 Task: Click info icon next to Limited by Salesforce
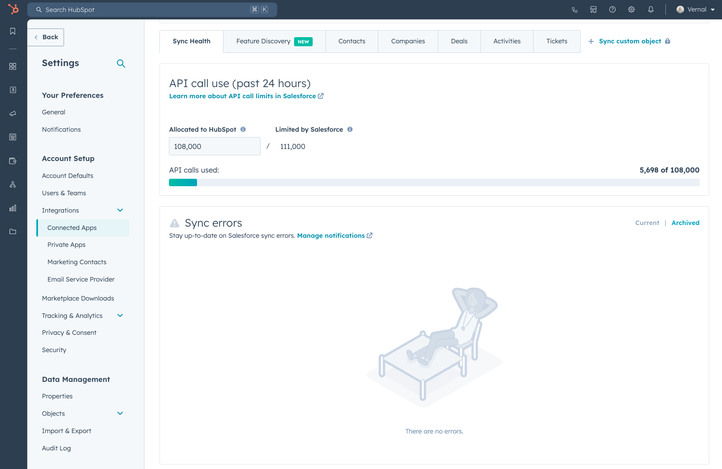(x=350, y=129)
